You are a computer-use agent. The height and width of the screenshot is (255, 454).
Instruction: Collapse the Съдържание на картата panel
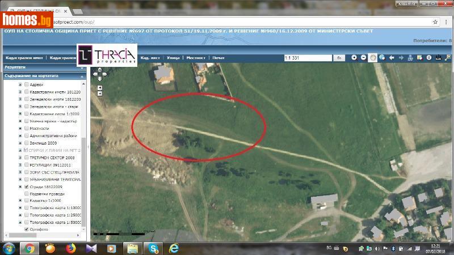(x=45, y=76)
